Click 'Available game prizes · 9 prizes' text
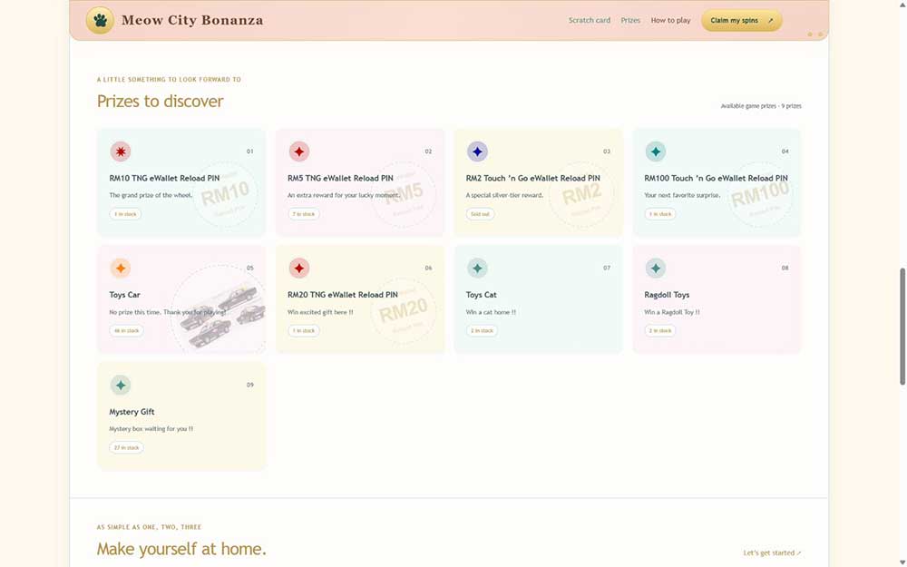The height and width of the screenshot is (567, 907). coord(761,106)
